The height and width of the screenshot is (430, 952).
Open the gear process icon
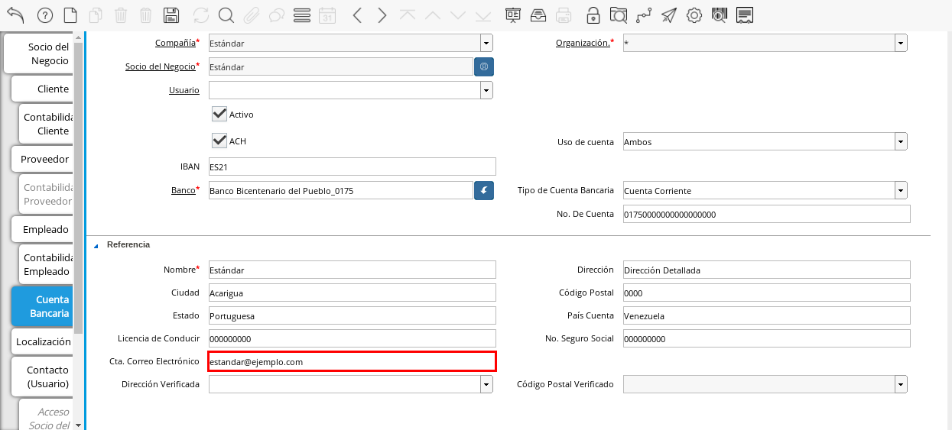(694, 15)
